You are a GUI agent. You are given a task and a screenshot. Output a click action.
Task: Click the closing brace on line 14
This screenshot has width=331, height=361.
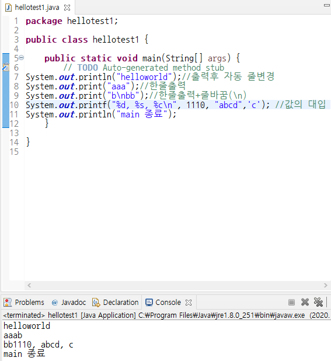pos(28,142)
